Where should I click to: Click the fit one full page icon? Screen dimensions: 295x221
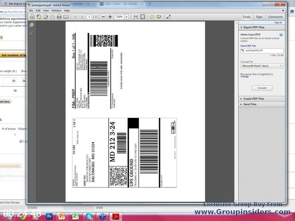(x=142, y=17)
